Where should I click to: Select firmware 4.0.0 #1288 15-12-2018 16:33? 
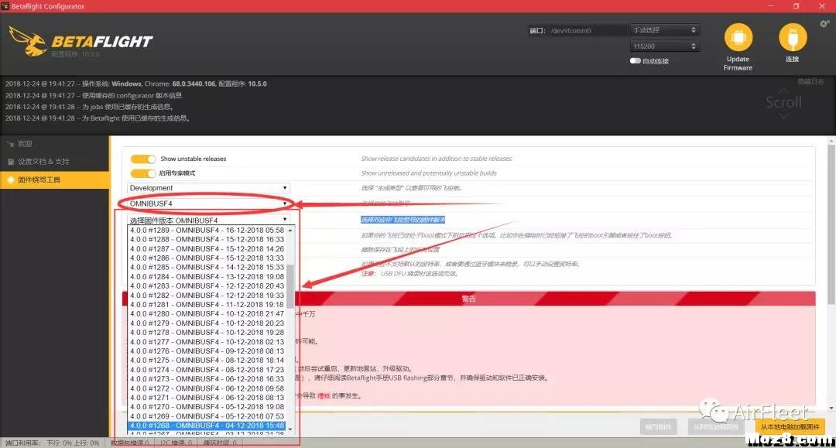click(207, 239)
